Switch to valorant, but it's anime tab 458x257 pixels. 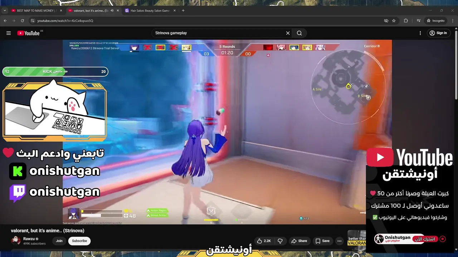(x=93, y=11)
